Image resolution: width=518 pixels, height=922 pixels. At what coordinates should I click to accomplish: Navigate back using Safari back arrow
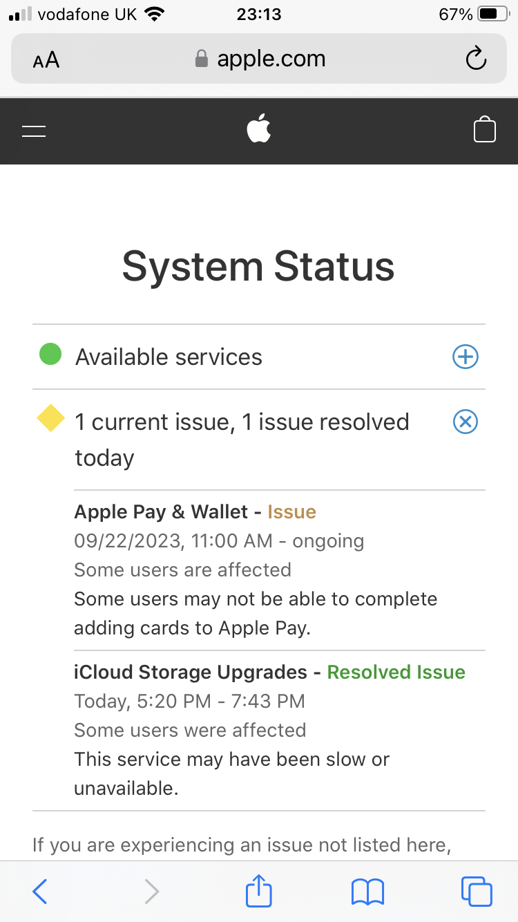pos(39,892)
